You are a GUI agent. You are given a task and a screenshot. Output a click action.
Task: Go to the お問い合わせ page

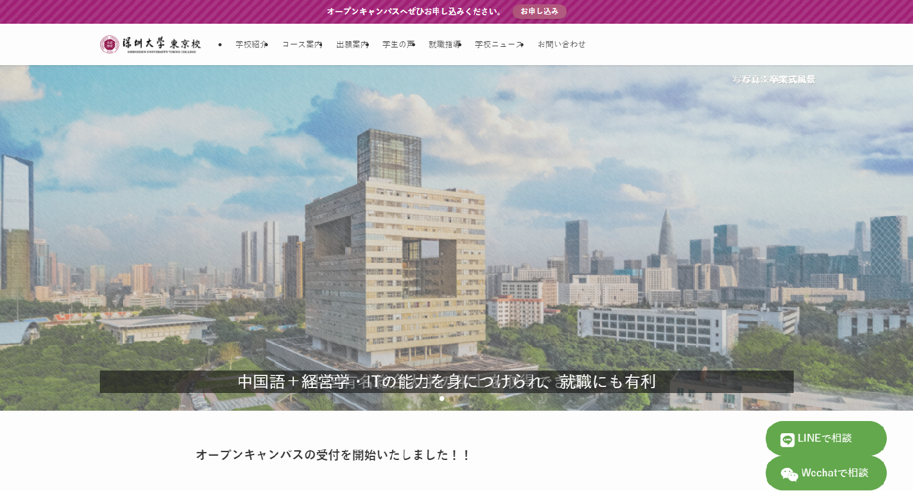tap(561, 44)
